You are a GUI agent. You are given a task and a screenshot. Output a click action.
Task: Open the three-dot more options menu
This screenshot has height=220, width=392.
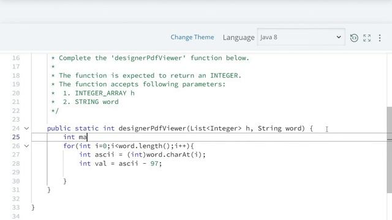coord(380,38)
